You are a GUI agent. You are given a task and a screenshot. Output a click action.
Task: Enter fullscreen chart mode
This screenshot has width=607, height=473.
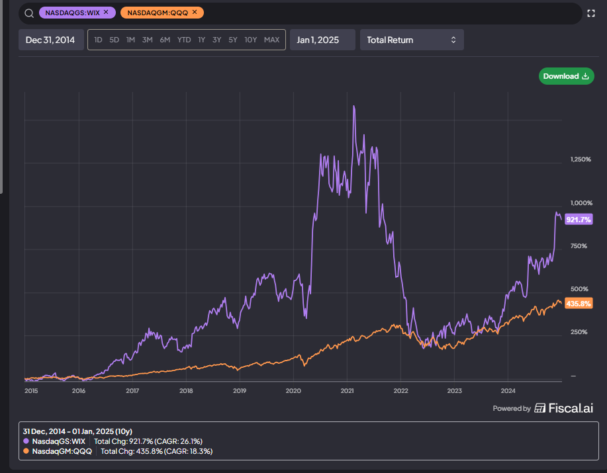590,13
